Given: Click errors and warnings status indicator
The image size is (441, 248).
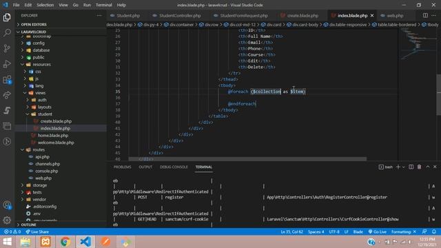Looking at the screenshot, I should click(x=12, y=231).
